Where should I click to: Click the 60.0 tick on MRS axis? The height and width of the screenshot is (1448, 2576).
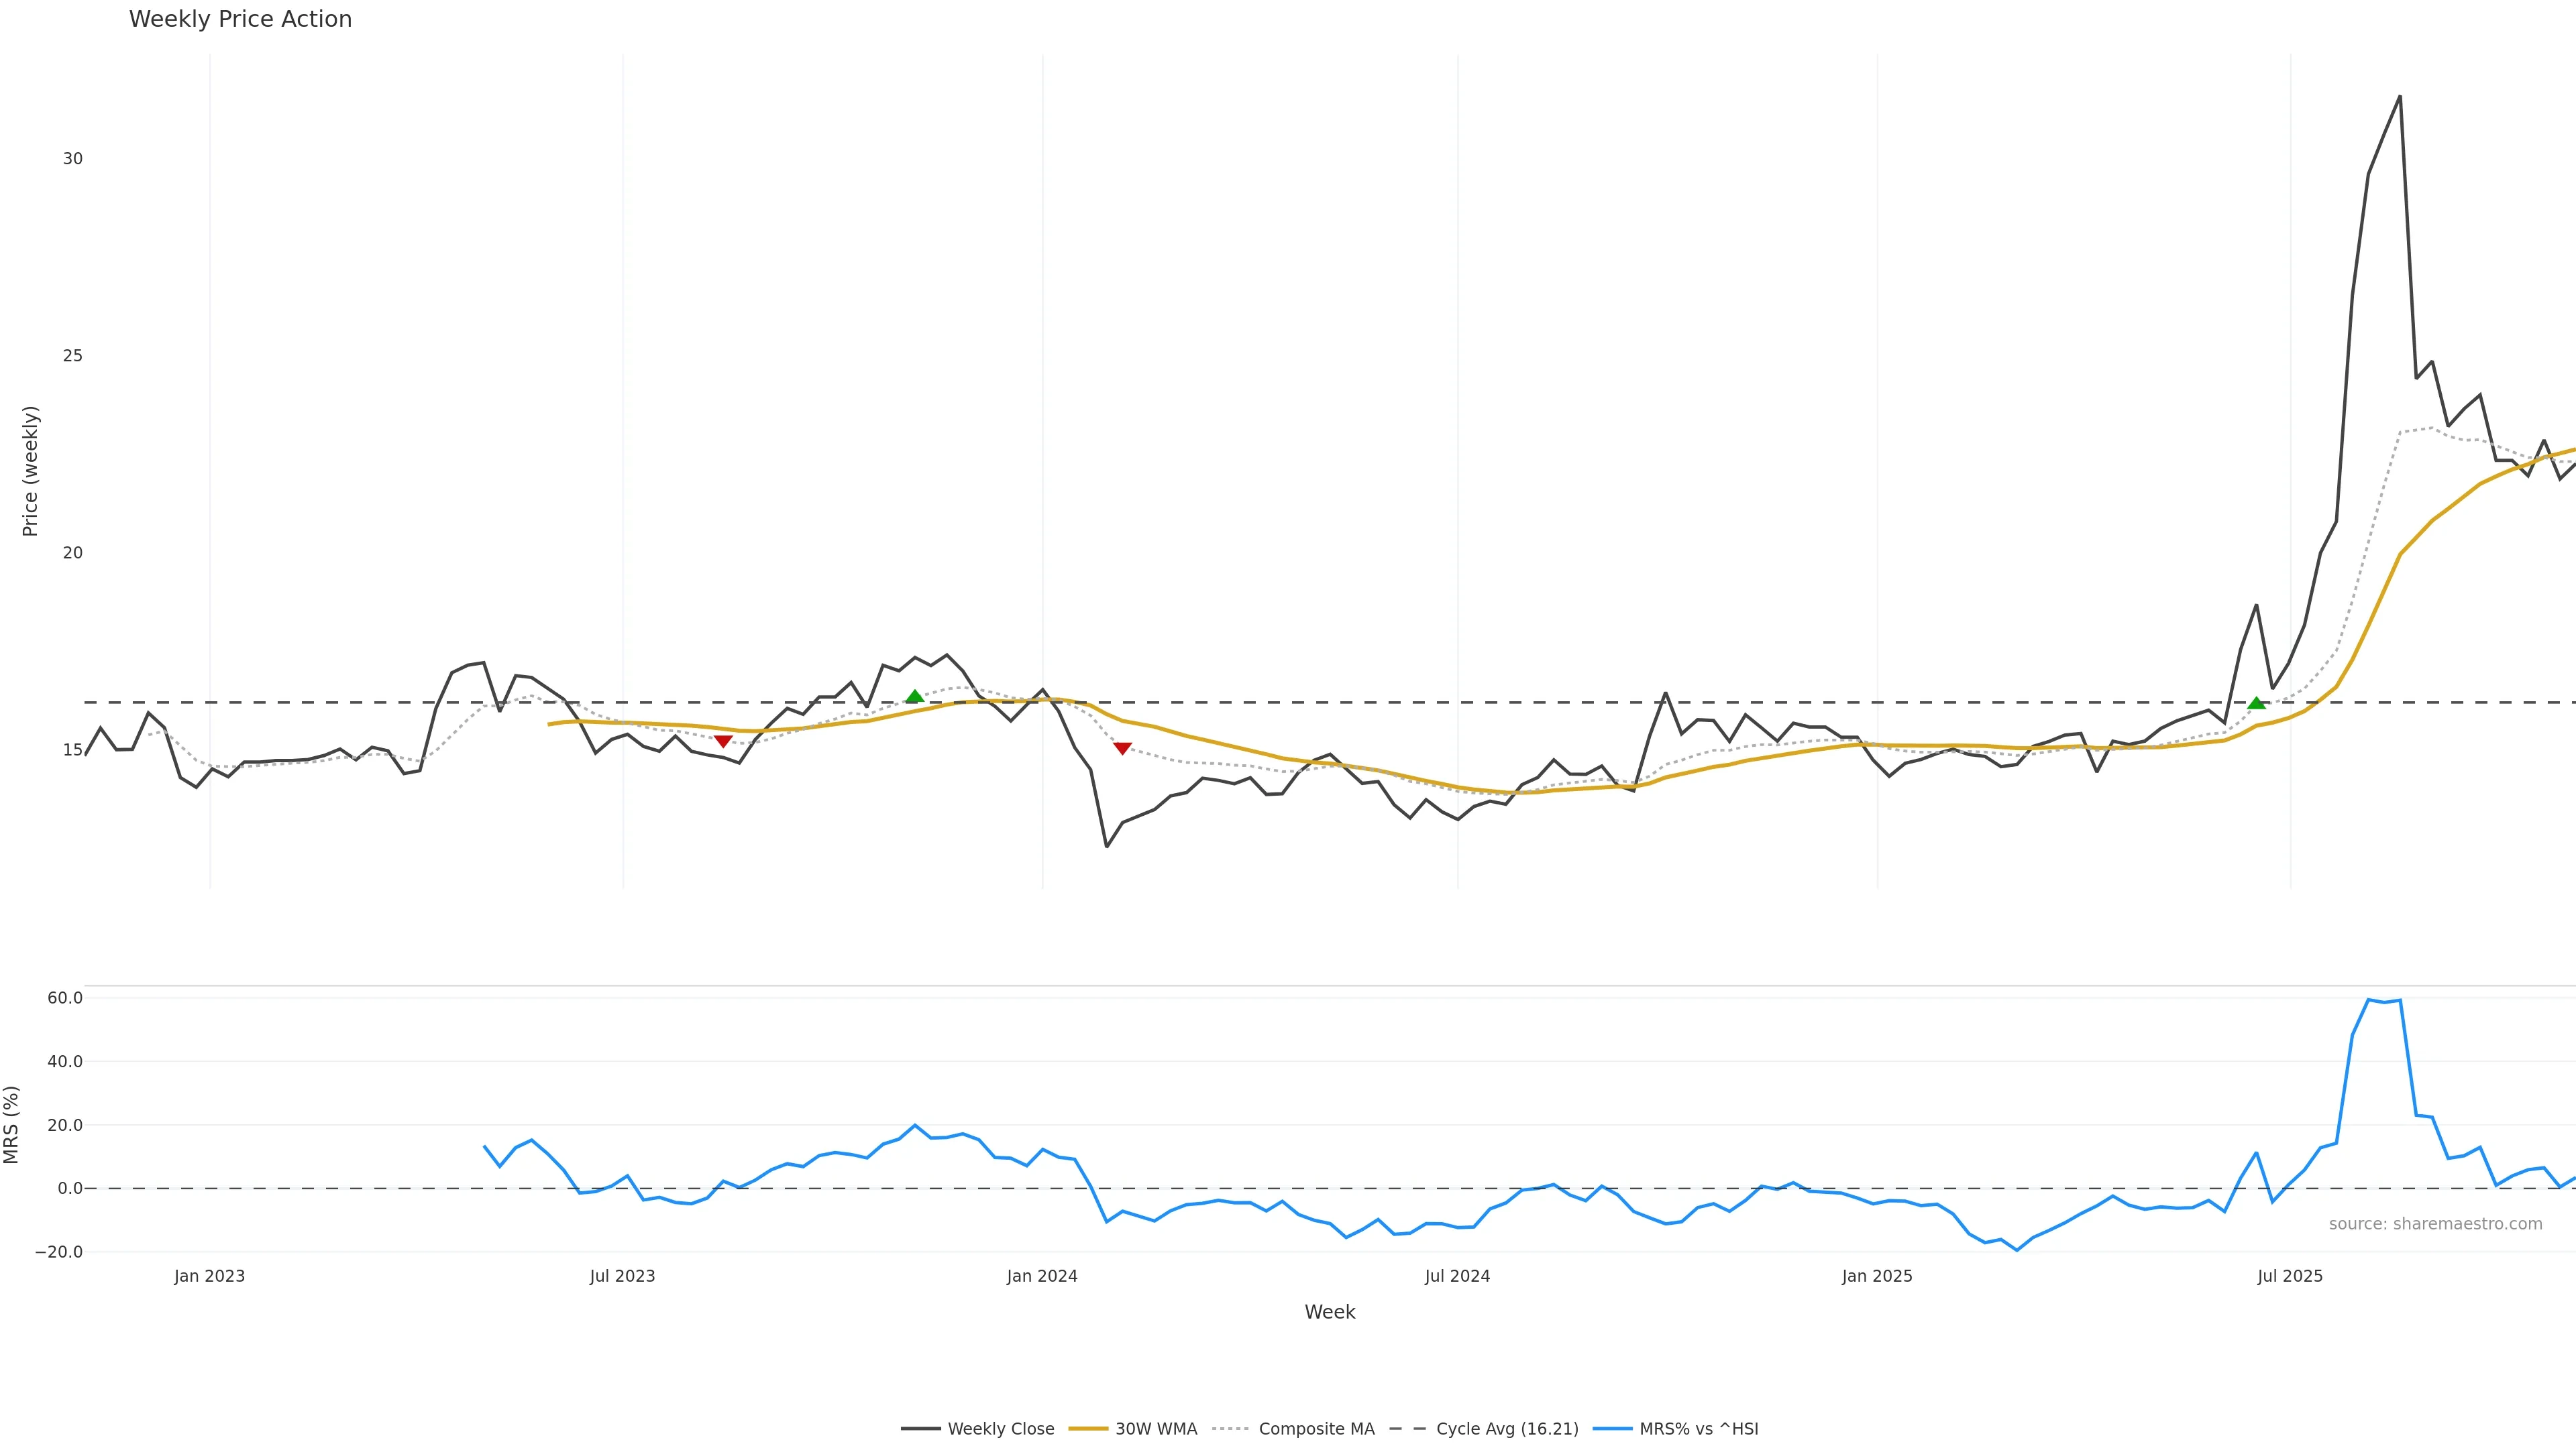point(65,998)
